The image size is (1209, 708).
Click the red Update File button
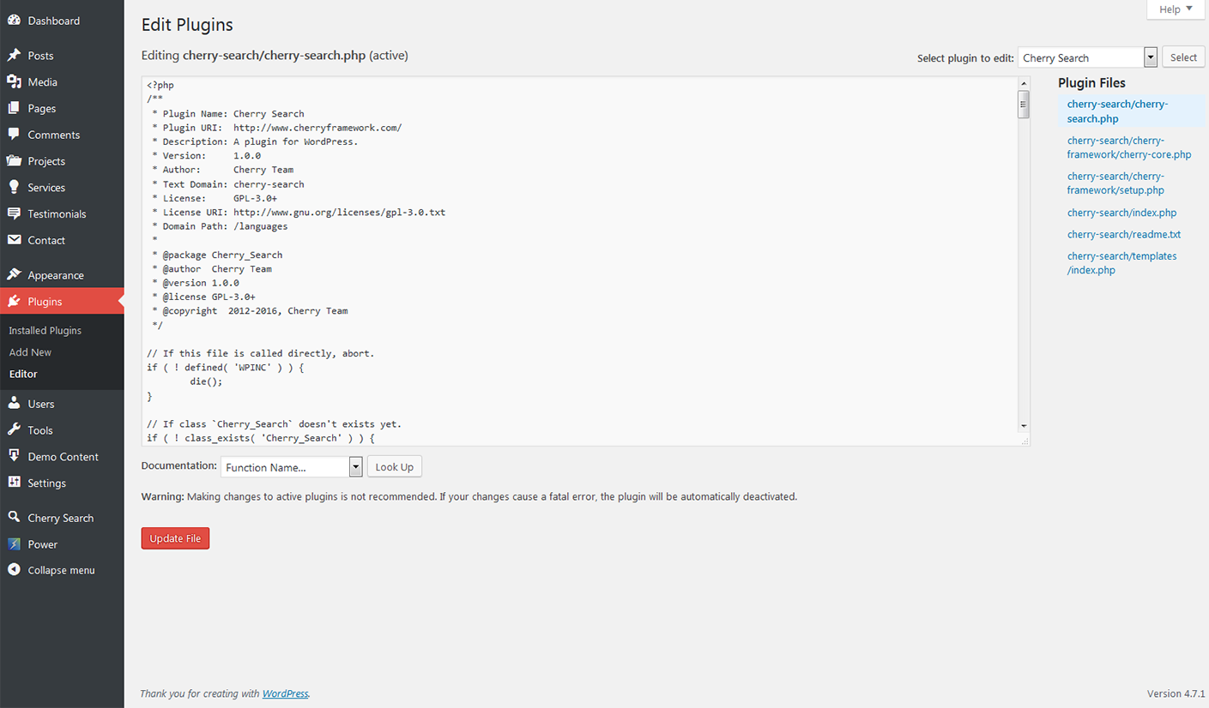[175, 538]
